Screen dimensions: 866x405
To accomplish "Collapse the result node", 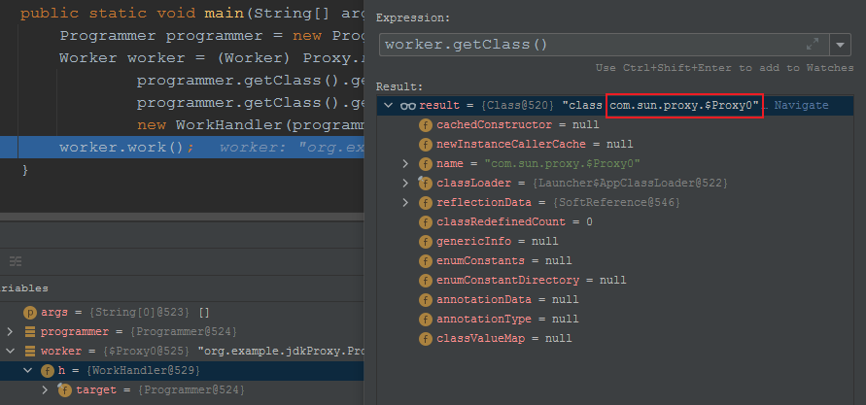I will click(388, 106).
